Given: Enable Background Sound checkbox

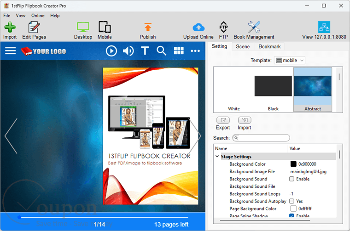Looking at the screenshot, I should pos(292,179).
